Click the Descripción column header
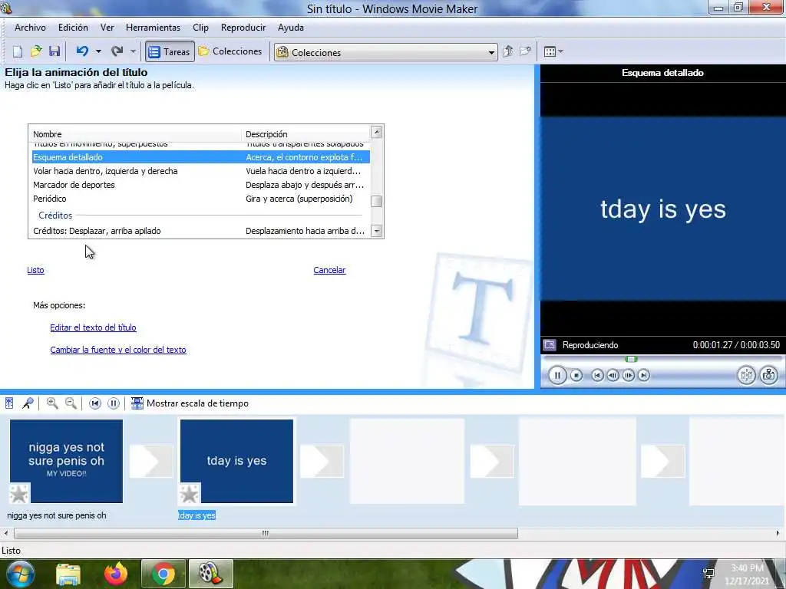 [x=305, y=134]
